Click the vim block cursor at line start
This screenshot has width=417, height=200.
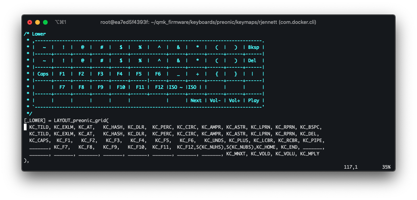[25, 127]
